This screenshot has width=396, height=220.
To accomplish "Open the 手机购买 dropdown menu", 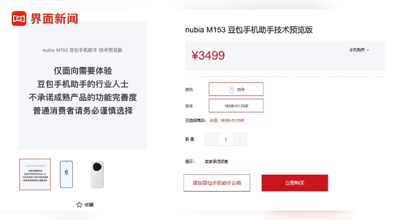I will (x=359, y=50).
